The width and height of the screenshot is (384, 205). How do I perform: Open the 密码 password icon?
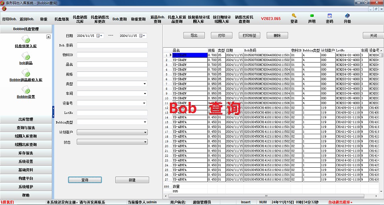329,16
